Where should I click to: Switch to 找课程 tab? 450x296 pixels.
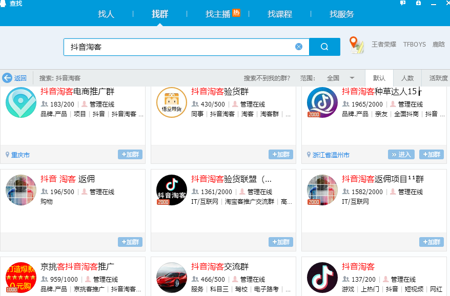[x=280, y=14]
